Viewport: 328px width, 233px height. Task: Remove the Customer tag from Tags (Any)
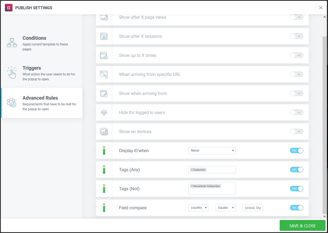[x=192, y=170]
